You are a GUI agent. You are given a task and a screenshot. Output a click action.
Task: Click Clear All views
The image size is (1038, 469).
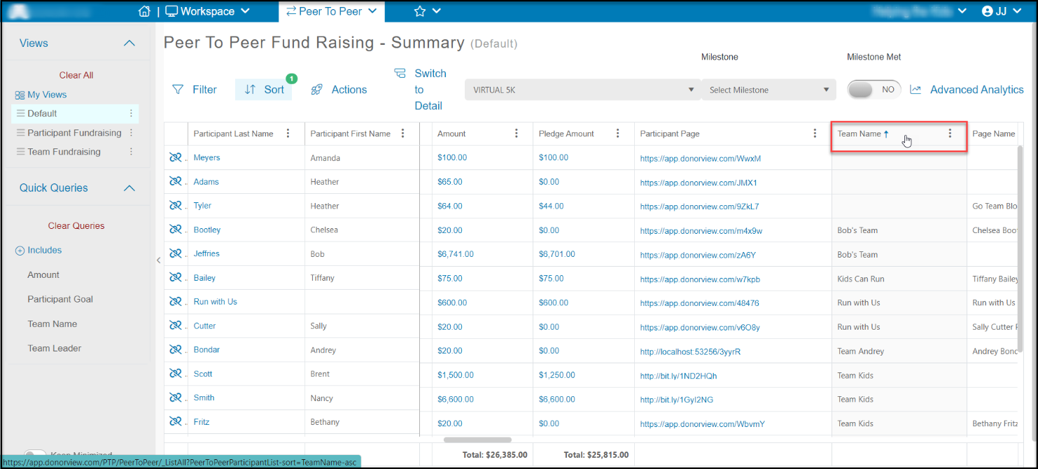pos(76,75)
